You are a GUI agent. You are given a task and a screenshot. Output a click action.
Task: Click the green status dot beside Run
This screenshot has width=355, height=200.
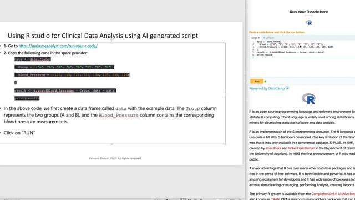pos(265,82)
